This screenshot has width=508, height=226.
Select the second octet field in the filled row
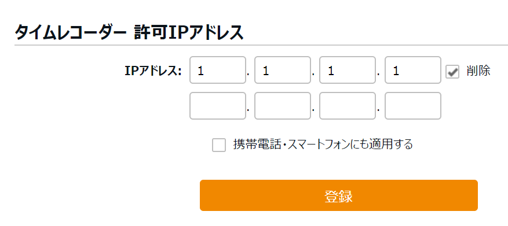point(283,70)
